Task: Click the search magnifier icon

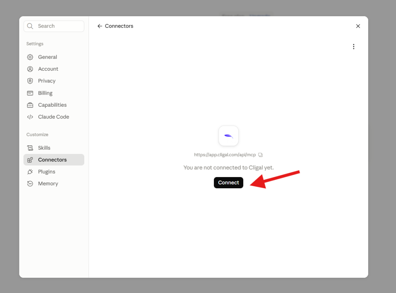Action: [x=30, y=26]
